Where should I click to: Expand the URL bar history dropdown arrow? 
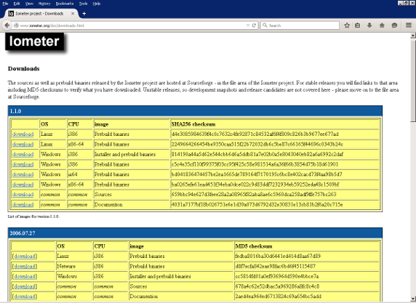click(248, 25)
